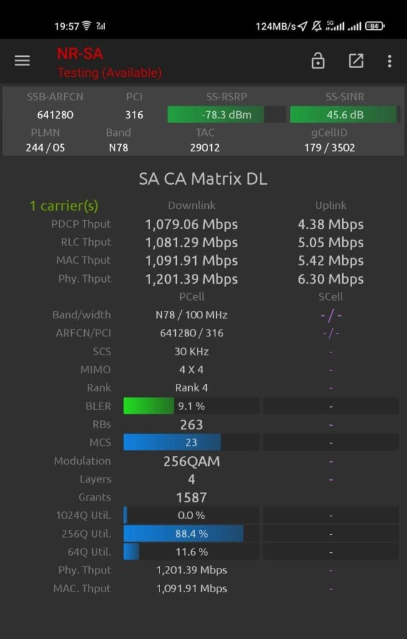Viewport: 407px width, 639px height.
Task: Tap the MCS 23 indicator bar
Action: point(191,442)
